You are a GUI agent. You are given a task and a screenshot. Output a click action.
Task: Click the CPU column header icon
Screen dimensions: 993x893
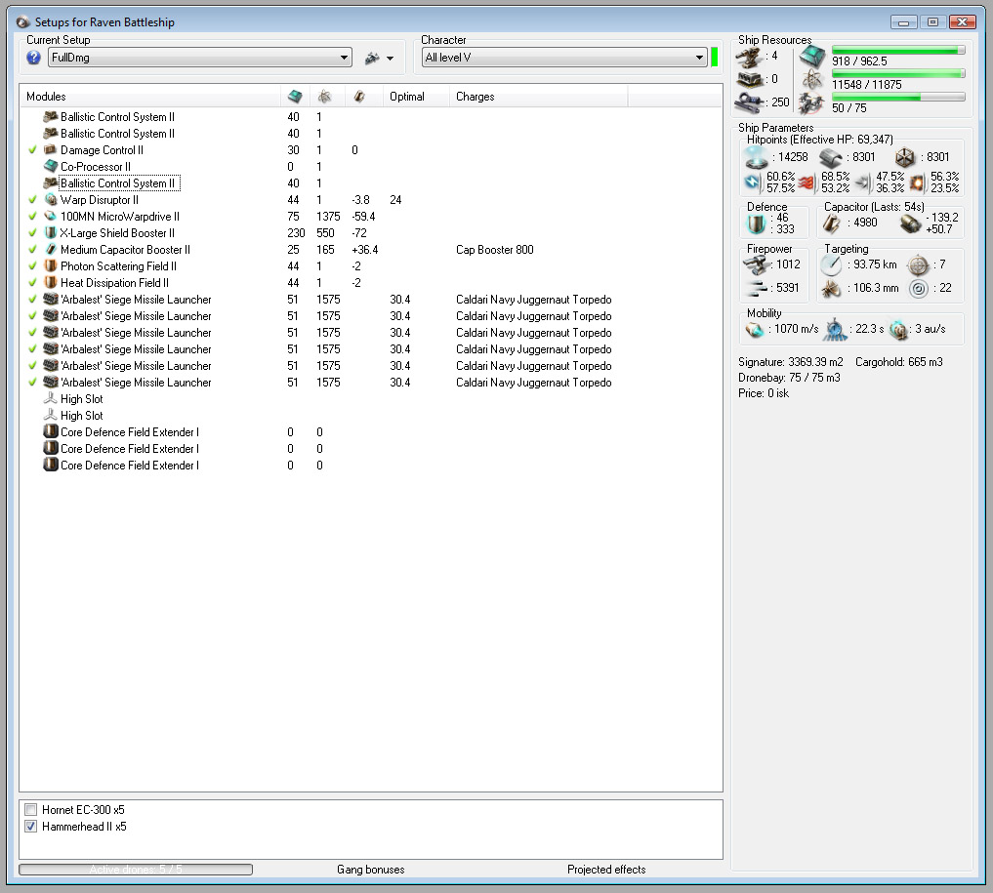pyautogui.click(x=296, y=97)
